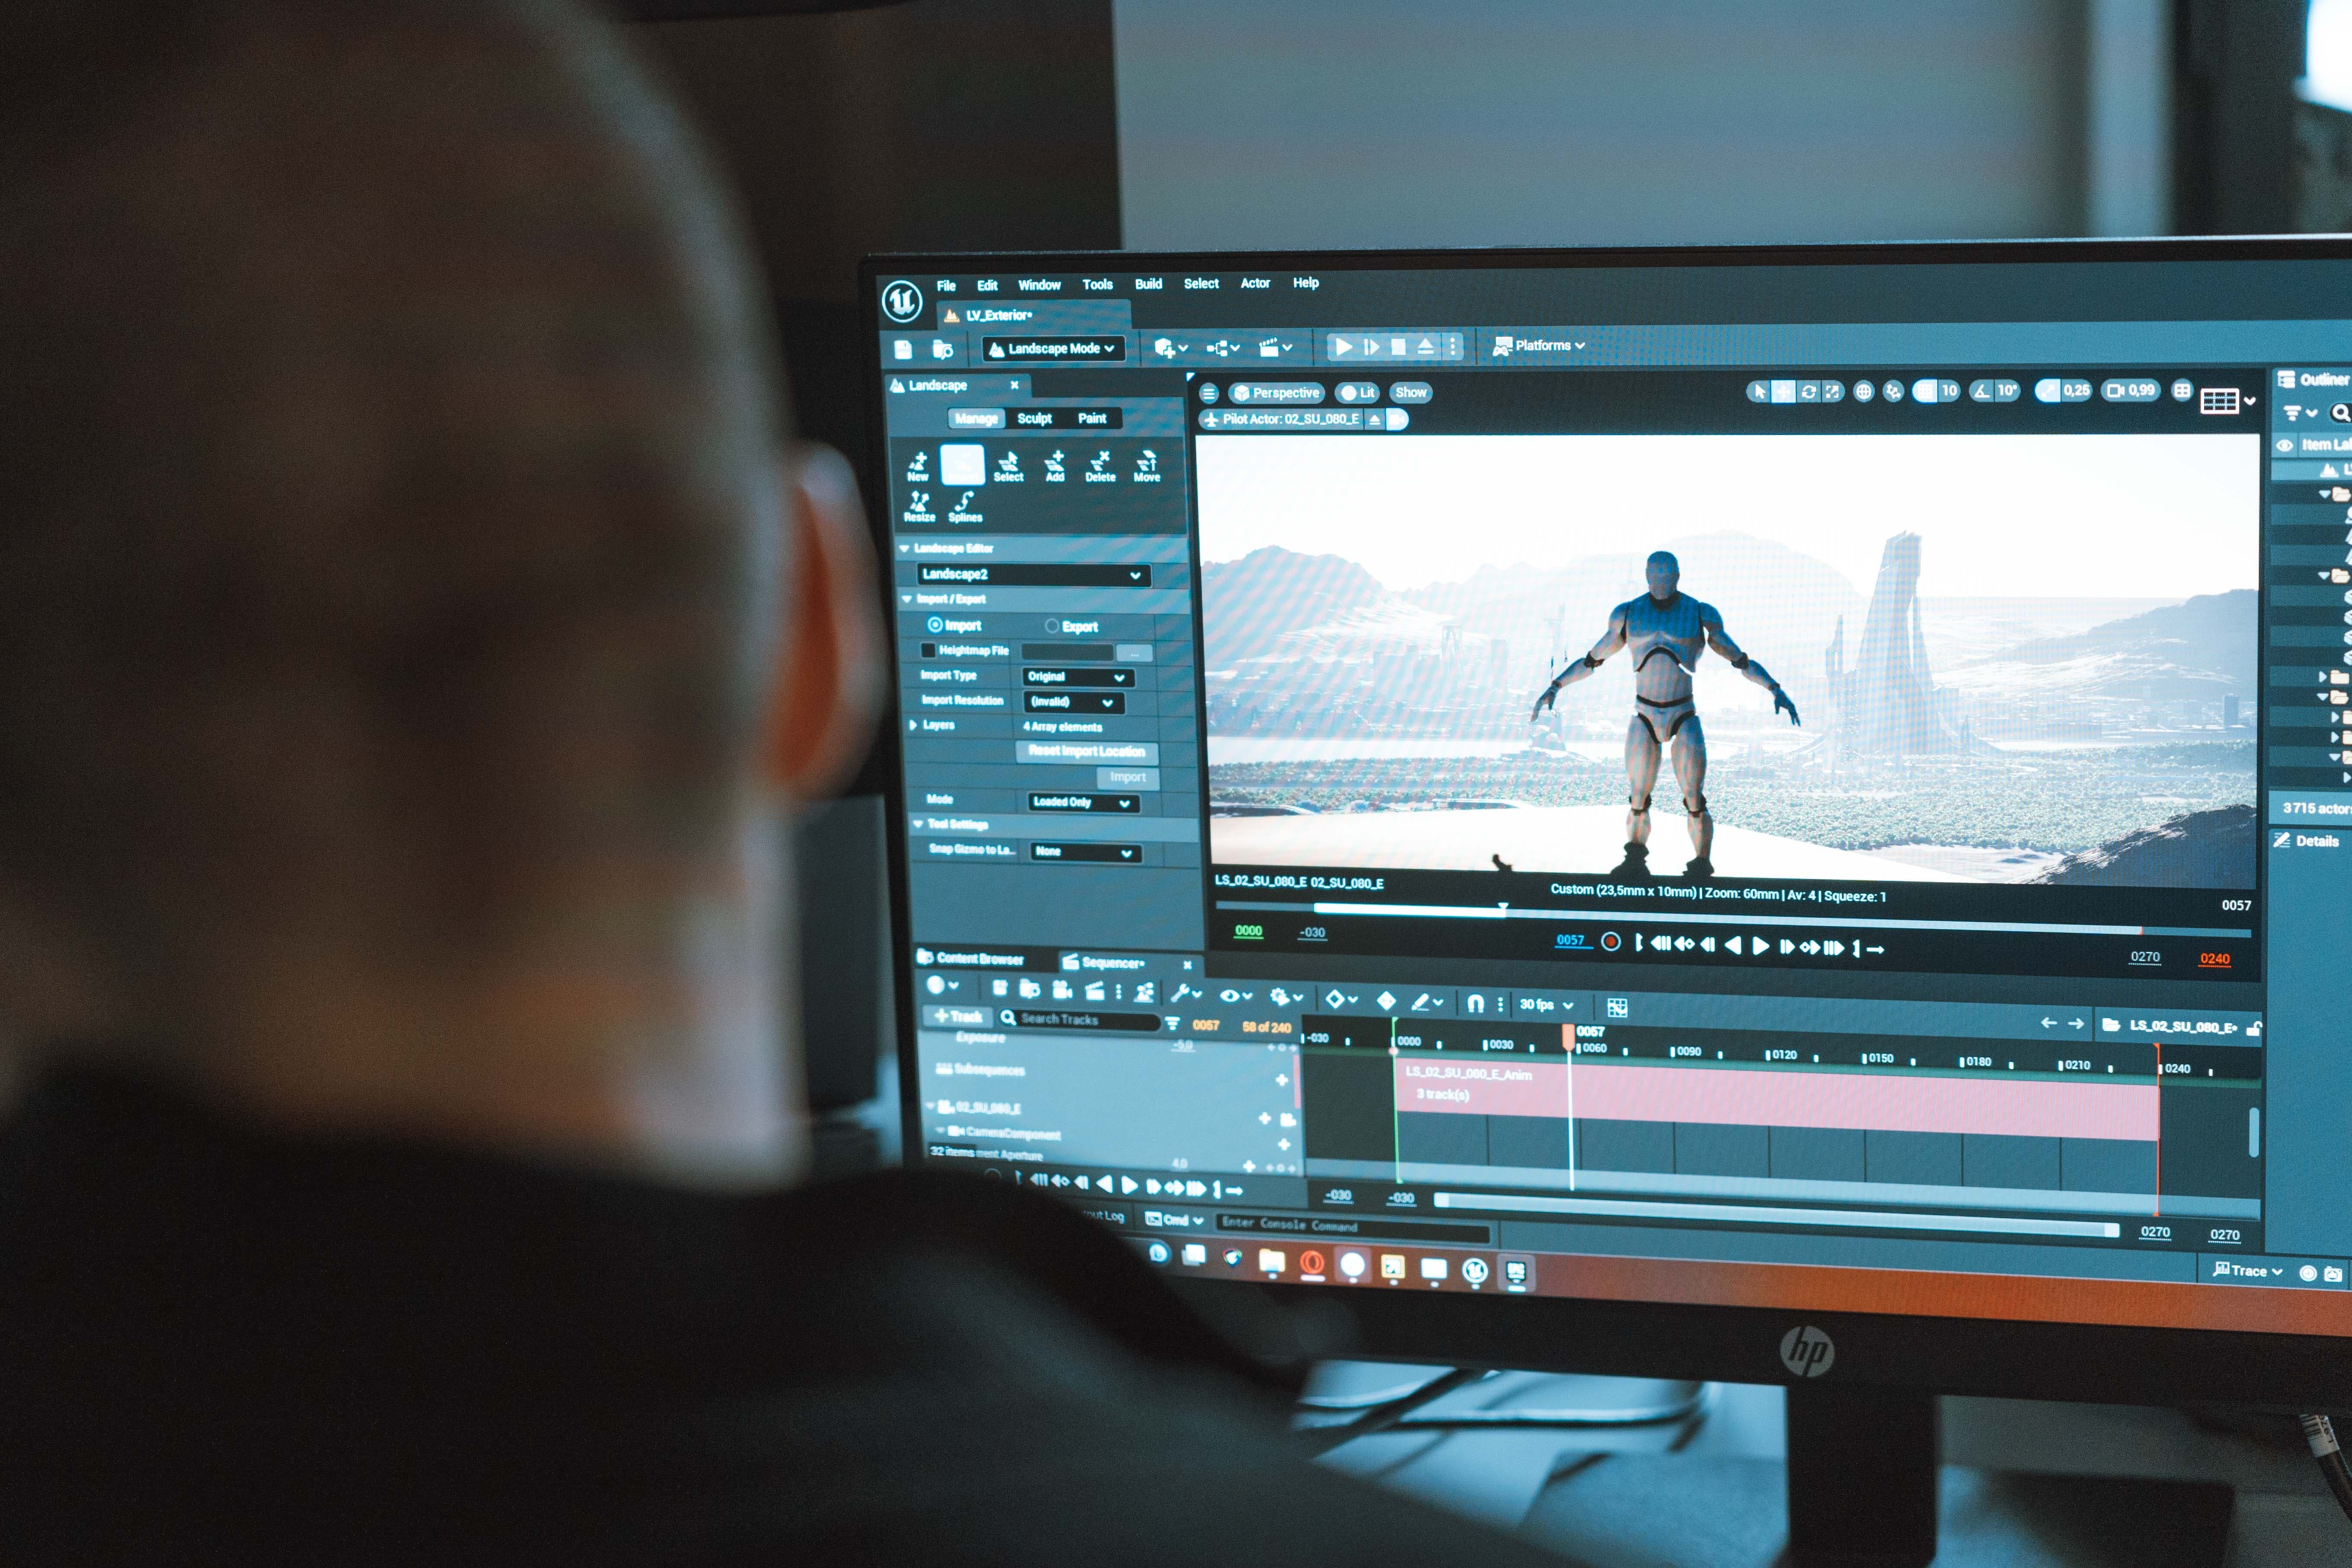The image size is (2352, 1568).
Task: Open the Tools menu
Action: (x=1097, y=285)
